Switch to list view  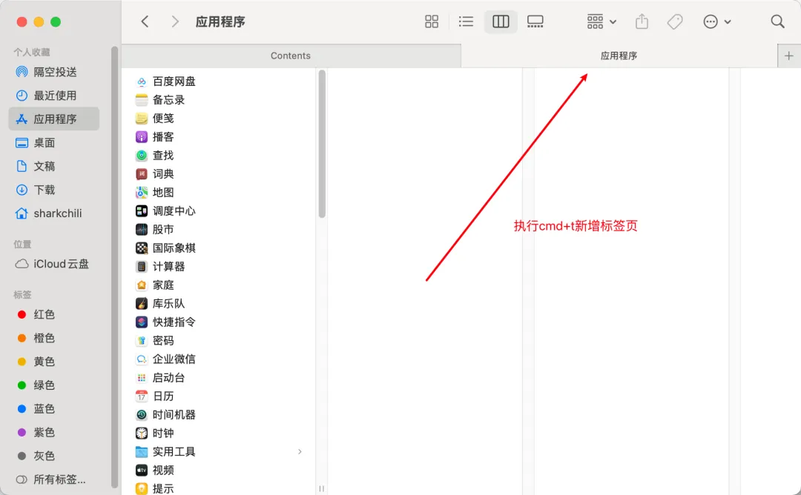click(x=466, y=21)
